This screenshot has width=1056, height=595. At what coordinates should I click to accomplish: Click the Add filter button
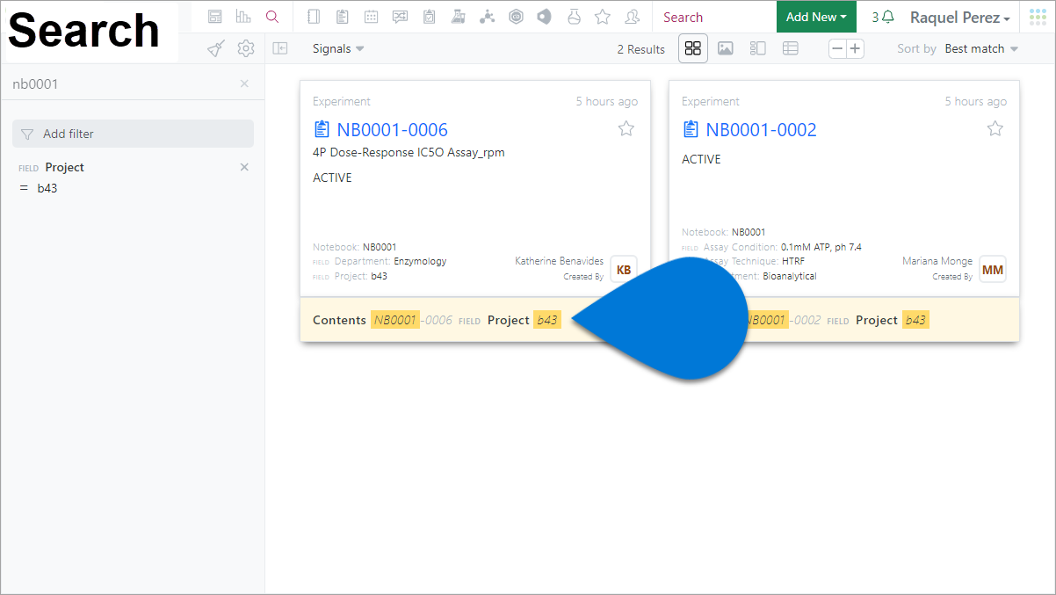pyautogui.click(x=133, y=134)
